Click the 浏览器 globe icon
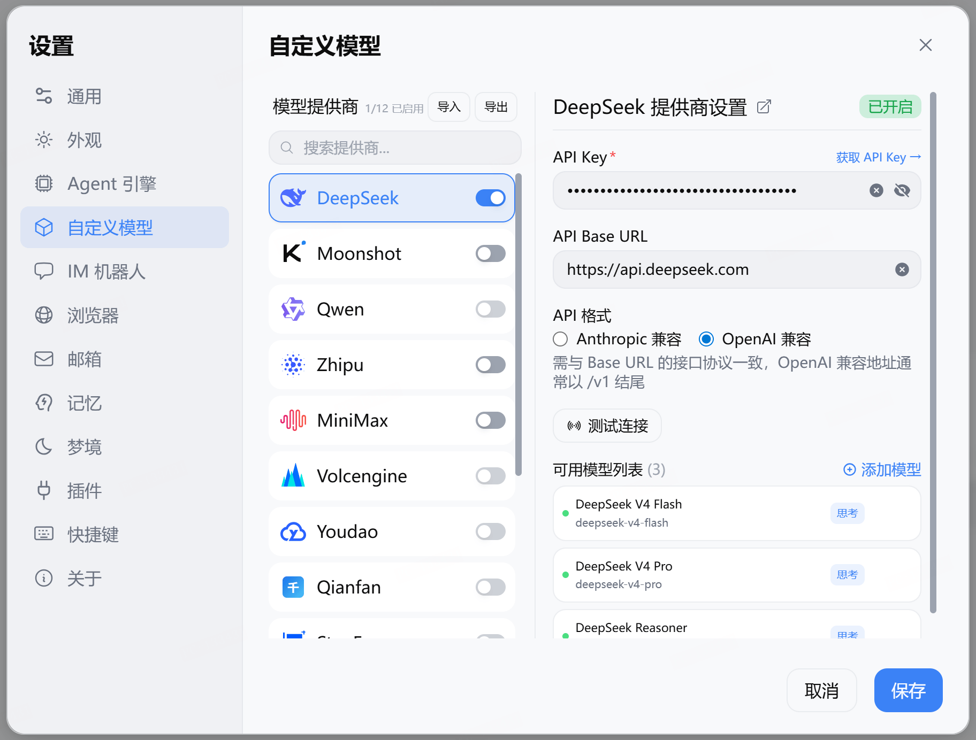The height and width of the screenshot is (740, 976). (44, 315)
